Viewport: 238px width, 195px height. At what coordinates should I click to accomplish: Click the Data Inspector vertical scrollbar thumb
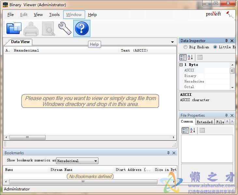coord(232,71)
